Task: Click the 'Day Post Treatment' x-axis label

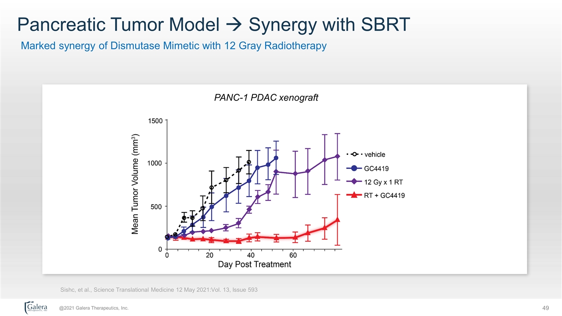Action: (x=255, y=264)
